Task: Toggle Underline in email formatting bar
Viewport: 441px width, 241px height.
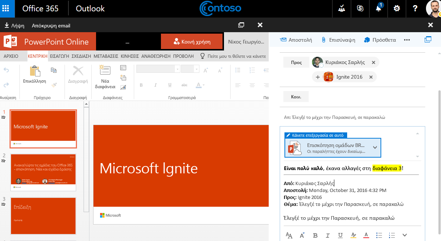Action: [x=340, y=235]
